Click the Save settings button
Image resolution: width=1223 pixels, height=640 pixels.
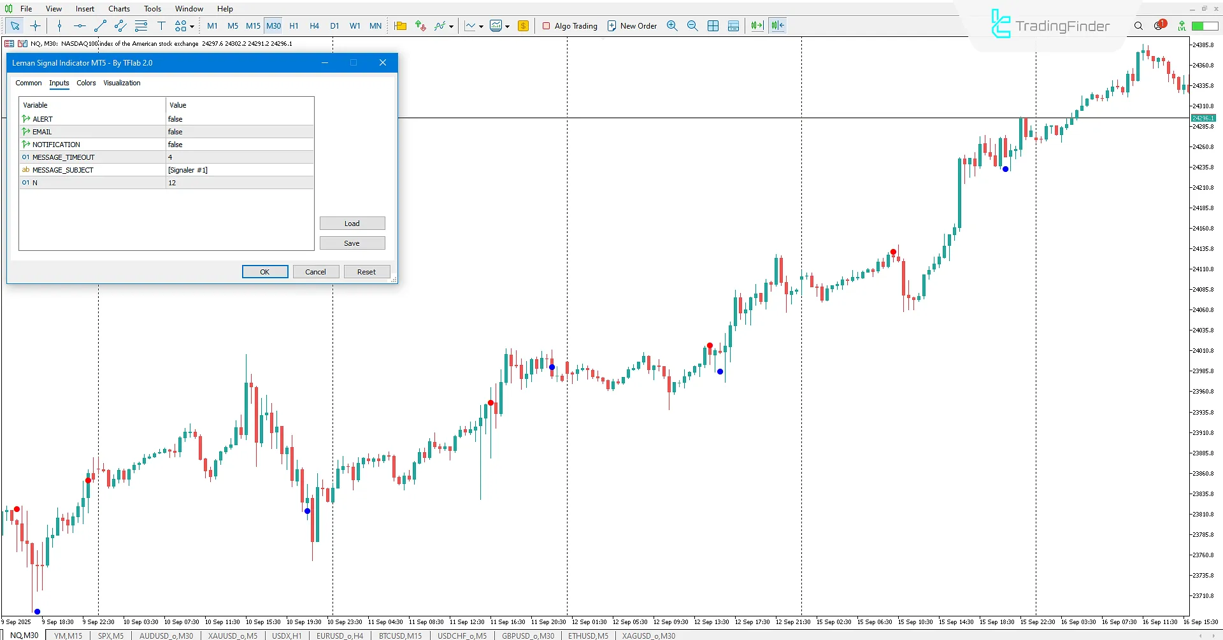coord(352,243)
